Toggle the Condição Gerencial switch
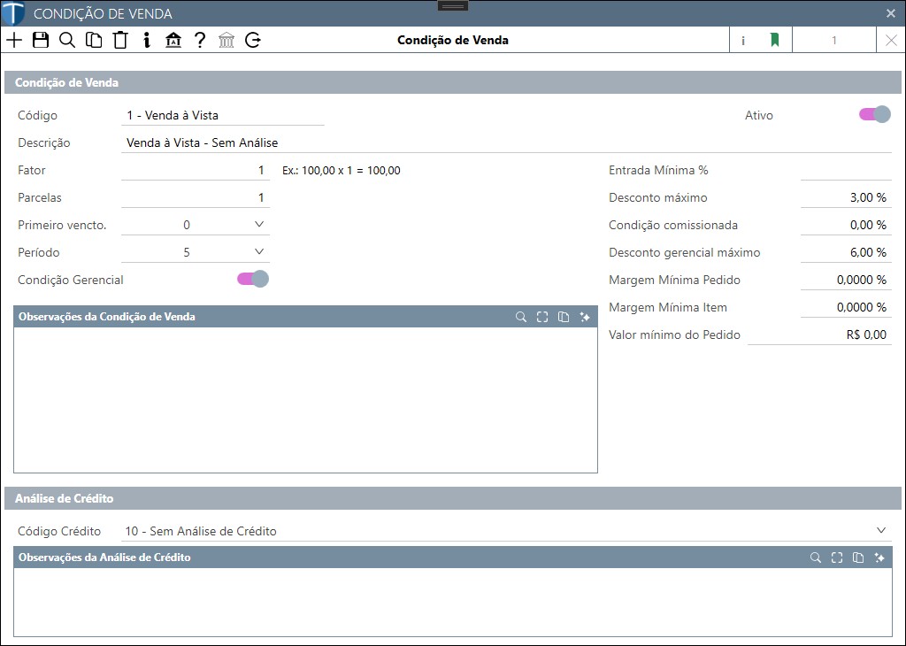Screen dimensions: 906x646 pos(253,279)
